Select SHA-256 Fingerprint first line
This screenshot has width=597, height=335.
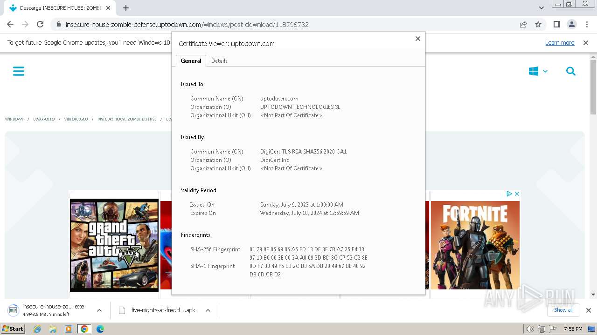(x=307, y=249)
